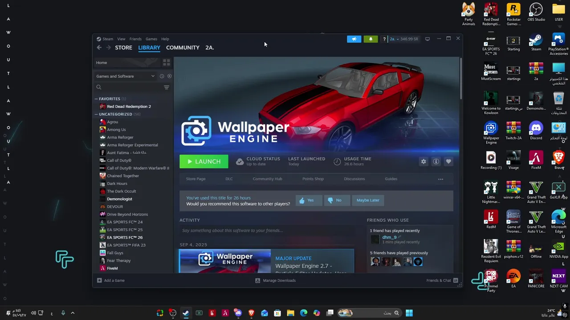This screenshot has width=570, height=320.
Task: Open Wallpaper Engine settings gear
Action: coord(423,161)
